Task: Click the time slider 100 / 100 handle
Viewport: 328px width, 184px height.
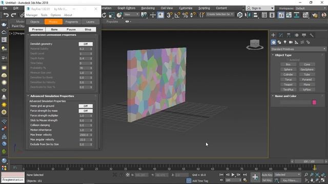Action: point(309,162)
